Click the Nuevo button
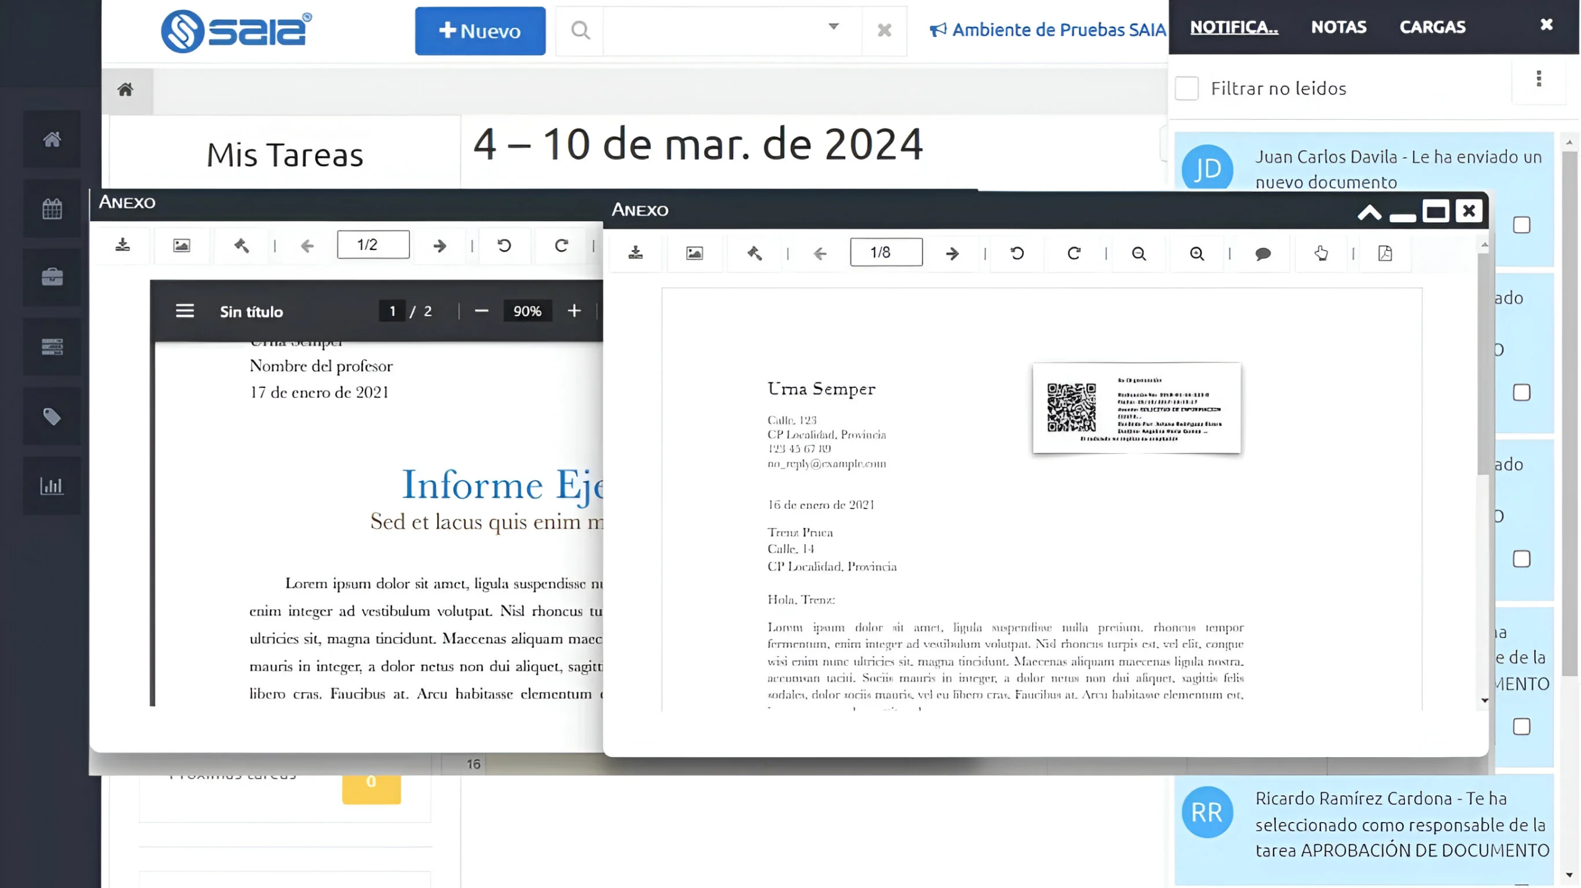This screenshot has width=1581, height=888. tap(480, 31)
